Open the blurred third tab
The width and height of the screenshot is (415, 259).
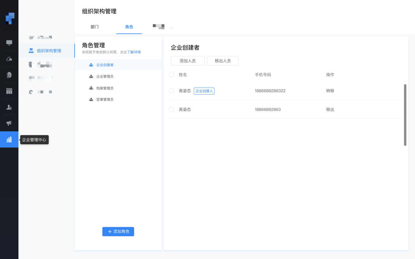(x=163, y=27)
